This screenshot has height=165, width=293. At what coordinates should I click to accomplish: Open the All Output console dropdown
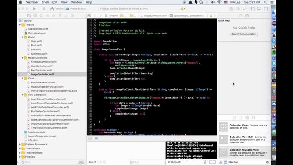pyautogui.click(x=174, y=162)
